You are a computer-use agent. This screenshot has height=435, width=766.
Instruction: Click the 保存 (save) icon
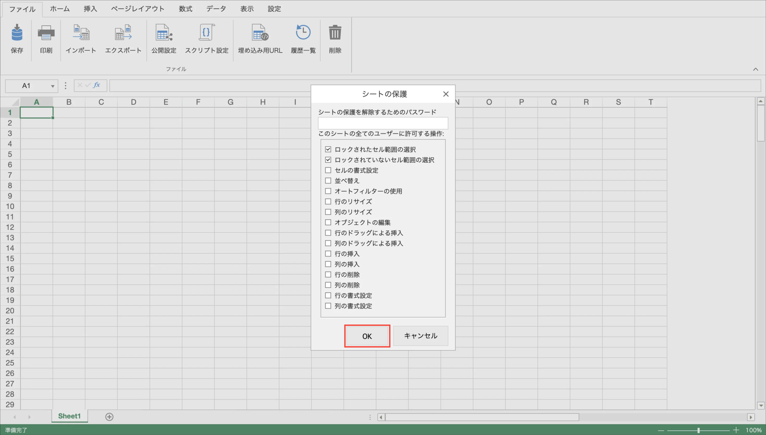pyautogui.click(x=17, y=33)
